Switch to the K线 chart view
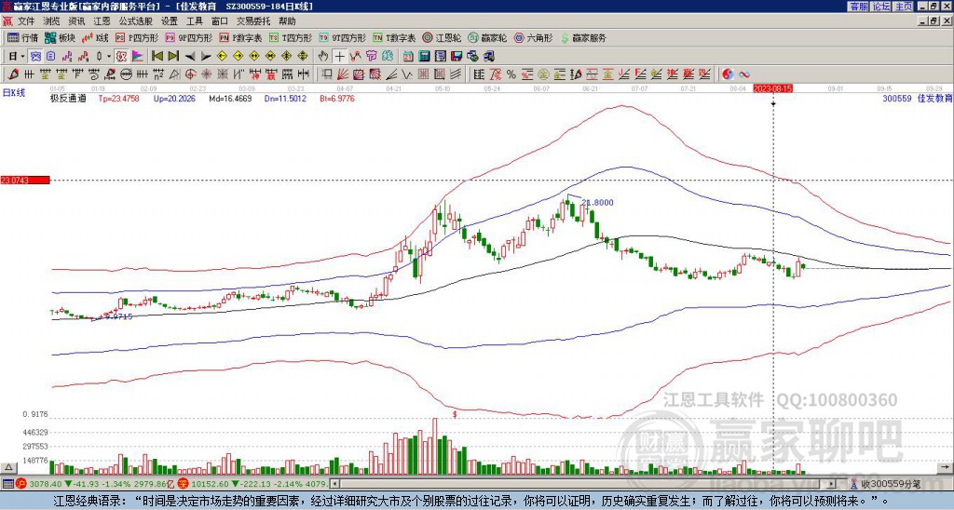Viewport: 954px width, 510px height. [96, 37]
